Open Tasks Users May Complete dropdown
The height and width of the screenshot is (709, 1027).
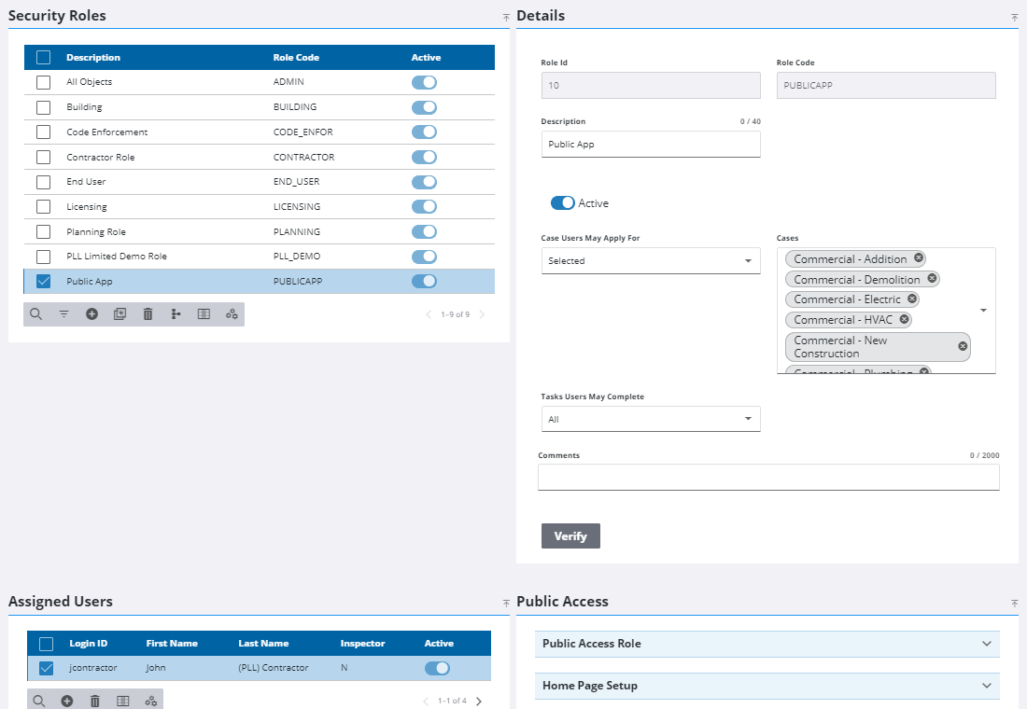651,420
